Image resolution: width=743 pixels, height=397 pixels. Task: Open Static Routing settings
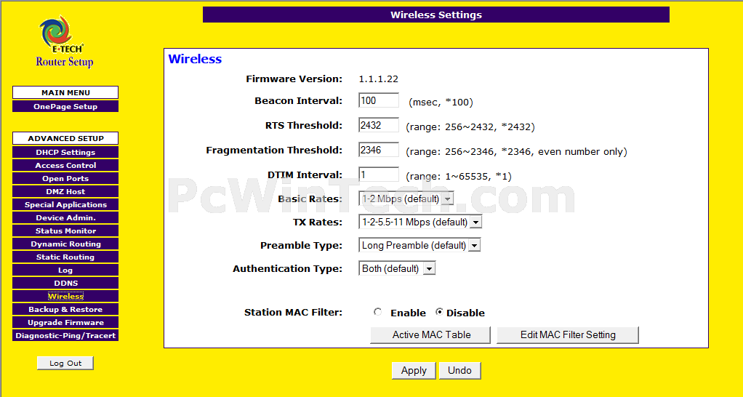[65, 257]
